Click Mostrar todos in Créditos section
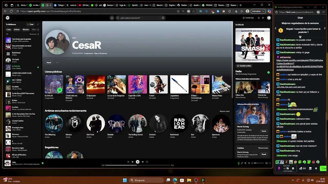Image resolution: width=328 pixels, height=184 pixels. tap(263, 148)
